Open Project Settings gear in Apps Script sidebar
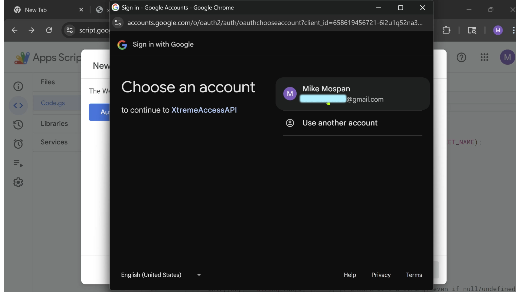This screenshot has width=520, height=292. [18, 182]
